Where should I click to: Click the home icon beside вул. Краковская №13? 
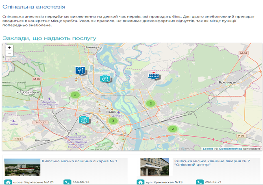pos(141,182)
